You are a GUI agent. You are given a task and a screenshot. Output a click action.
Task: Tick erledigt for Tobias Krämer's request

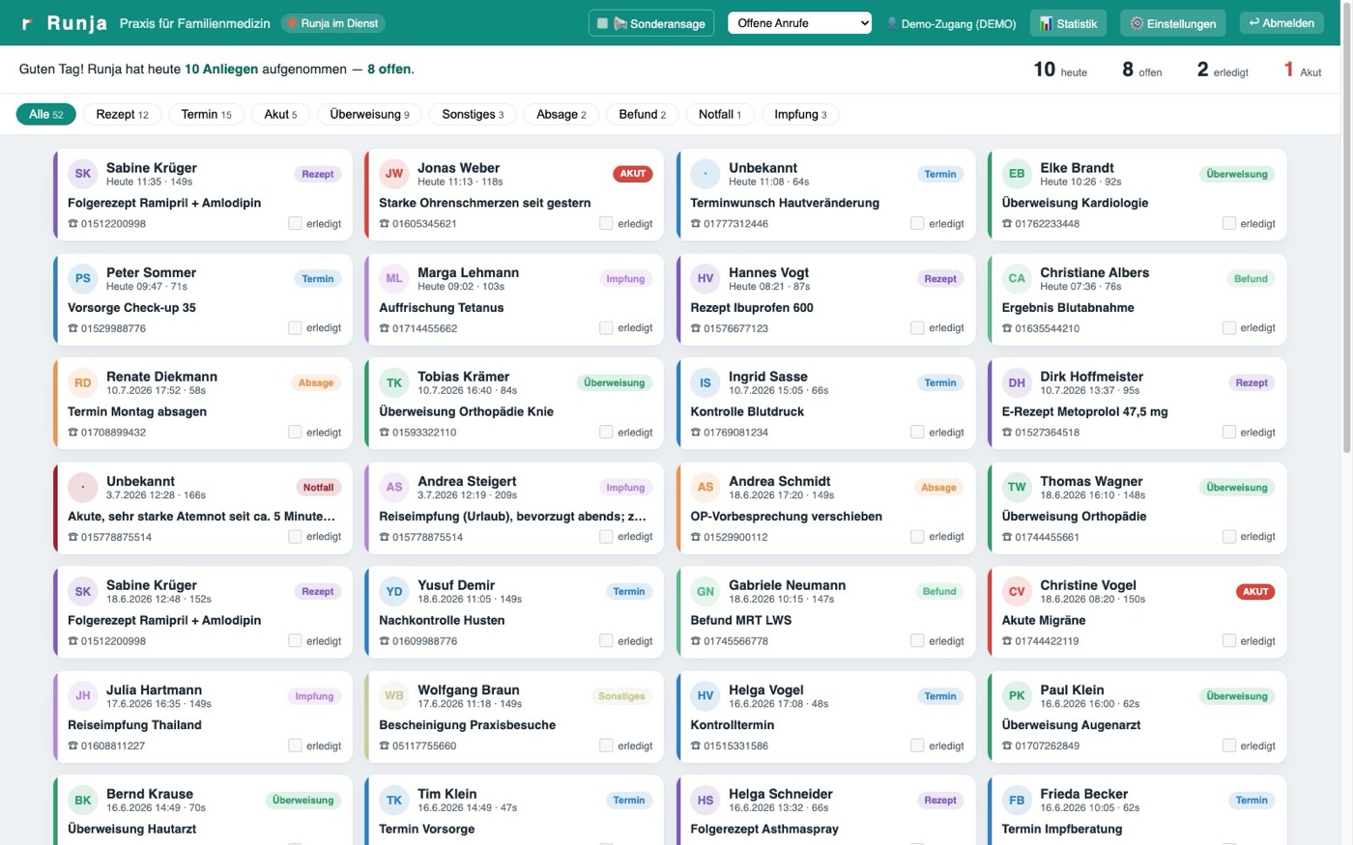[606, 432]
